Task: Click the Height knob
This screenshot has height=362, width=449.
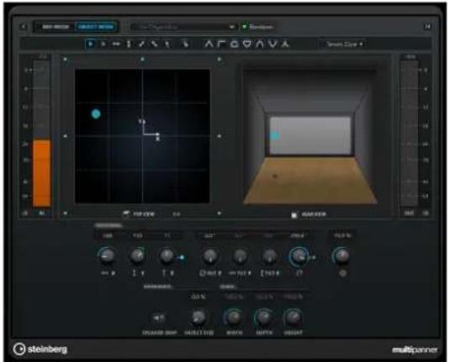Action: point(293,317)
